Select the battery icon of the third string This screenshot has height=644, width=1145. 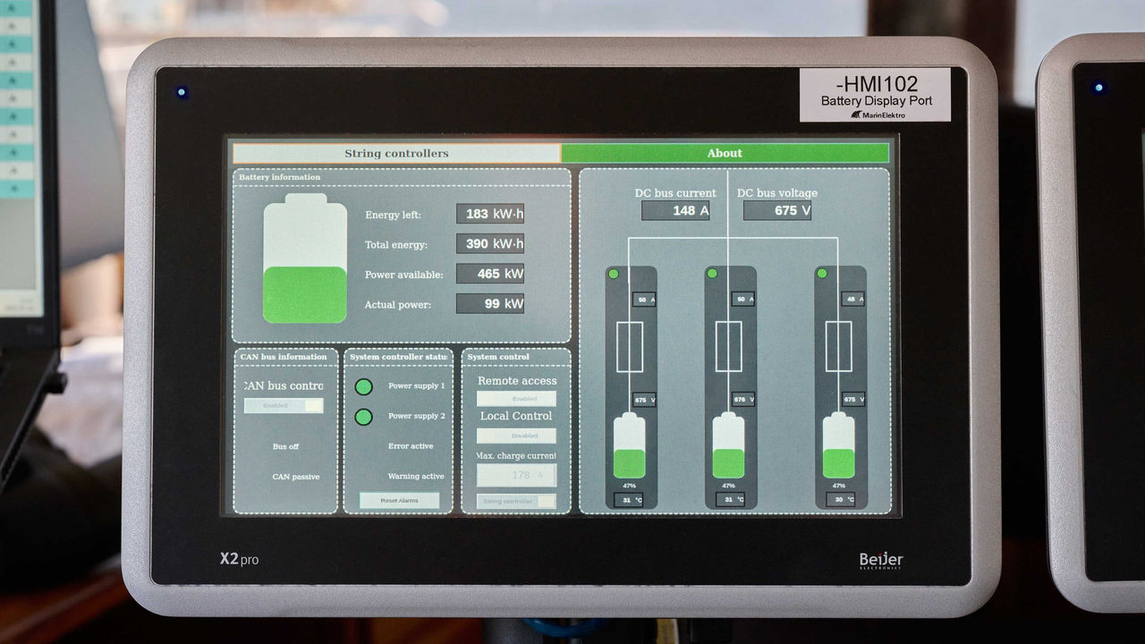(x=837, y=447)
